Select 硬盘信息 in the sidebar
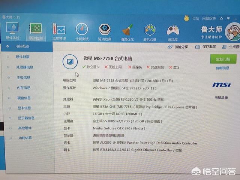 pyautogui.click(x=24, y=98)
